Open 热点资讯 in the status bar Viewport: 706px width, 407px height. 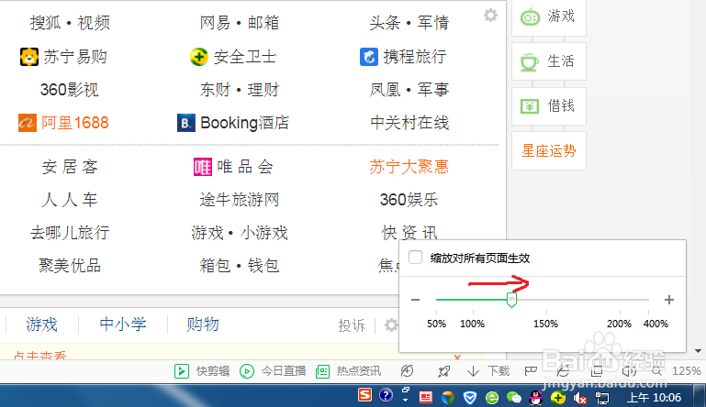(x=348, y=371)
